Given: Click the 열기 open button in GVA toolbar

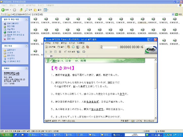Looking at the screenshot, I should (61, 47).
